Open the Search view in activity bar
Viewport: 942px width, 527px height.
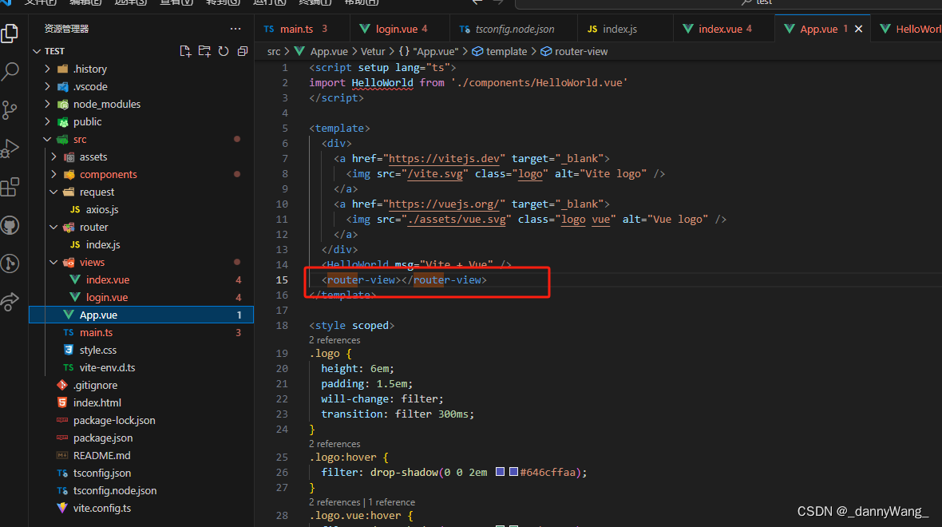pos(10,72)
